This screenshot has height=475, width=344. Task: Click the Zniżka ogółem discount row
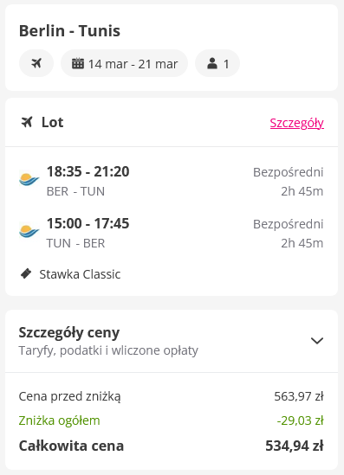point(172,420)
